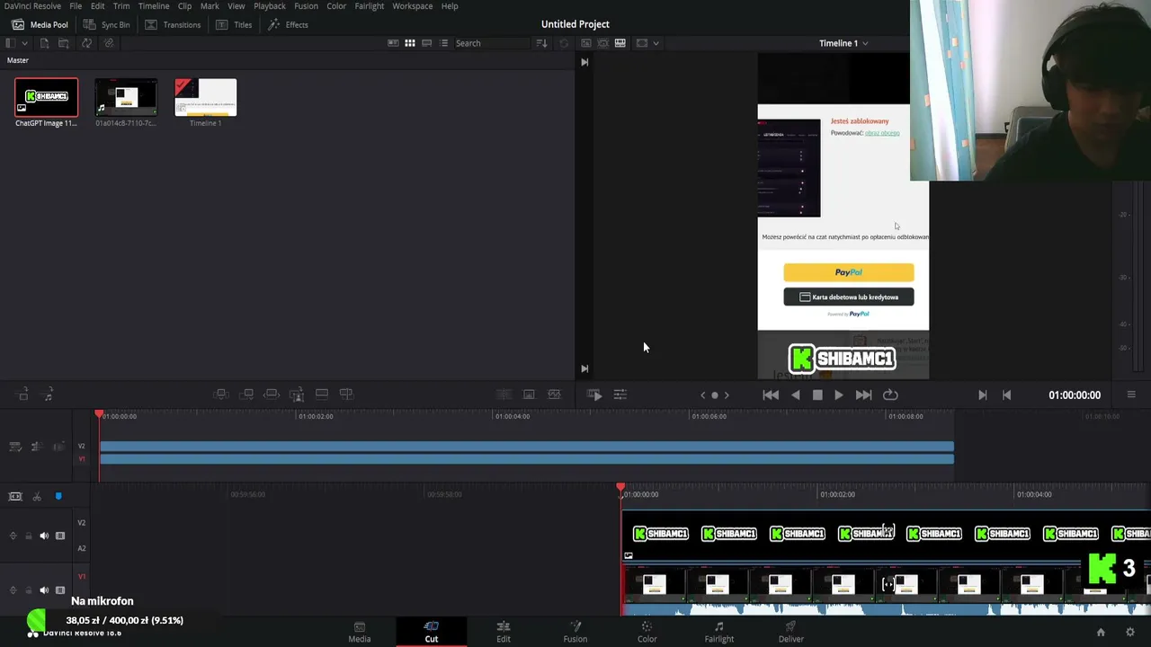
Task: Toggle the Media Pool panel
Action: [40, 24]
